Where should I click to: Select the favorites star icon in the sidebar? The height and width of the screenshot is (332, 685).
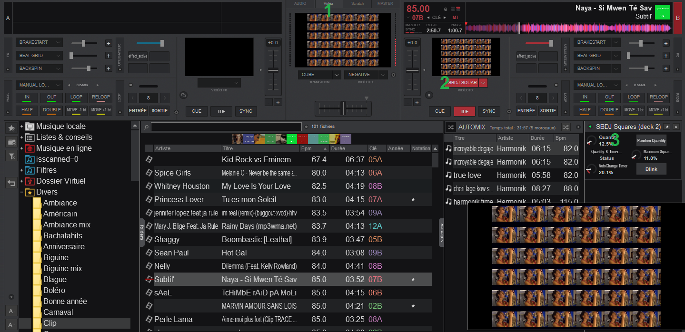pyautogui.click(x=11, y=127)
